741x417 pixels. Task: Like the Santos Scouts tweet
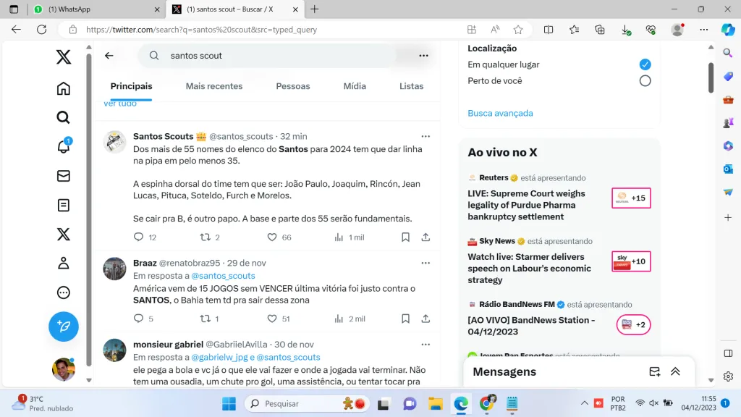pos(272,237)
